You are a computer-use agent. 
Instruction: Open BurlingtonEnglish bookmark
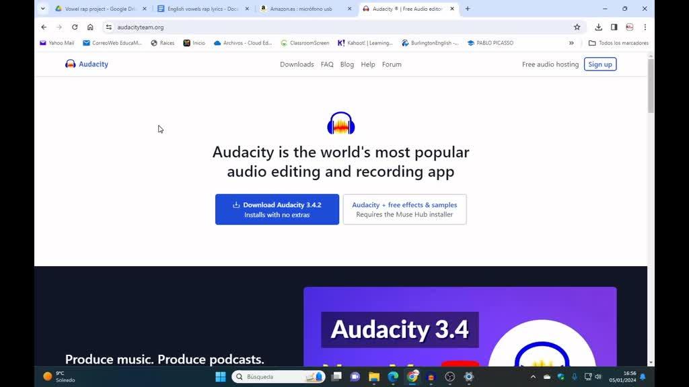coord(430,43)
